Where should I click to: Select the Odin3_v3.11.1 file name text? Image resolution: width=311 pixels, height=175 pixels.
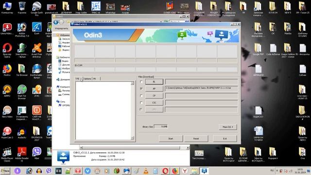point(81,153)
